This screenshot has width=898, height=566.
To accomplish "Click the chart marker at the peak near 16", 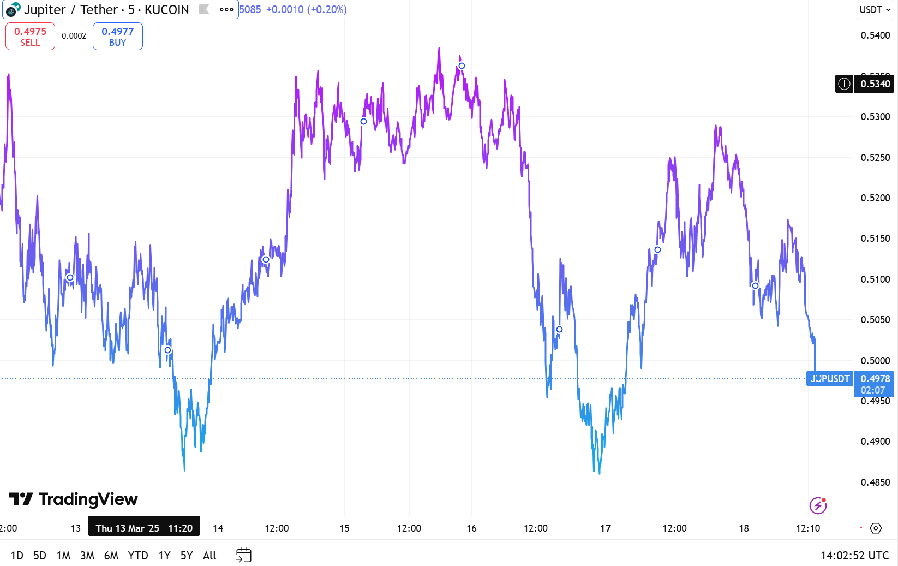I will (462, 66).
